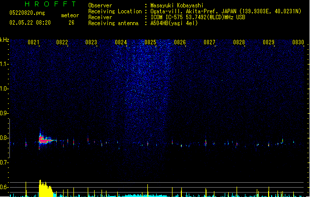
Task: Click the date stamp 02.05.22 08:20
Action: [30, 23]
